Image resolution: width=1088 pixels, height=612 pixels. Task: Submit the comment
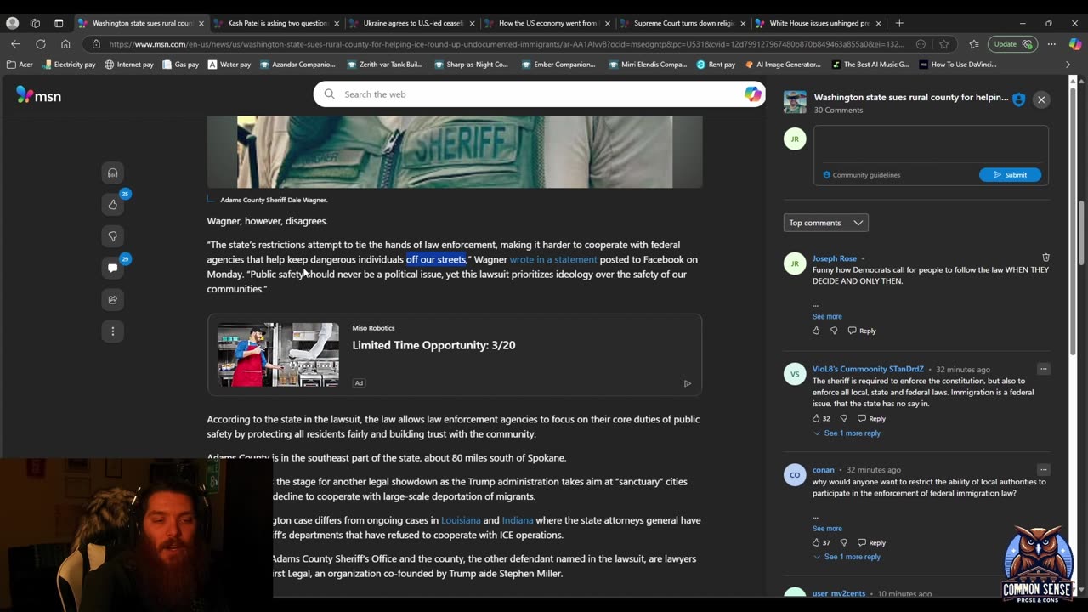tap(1010, 175)
